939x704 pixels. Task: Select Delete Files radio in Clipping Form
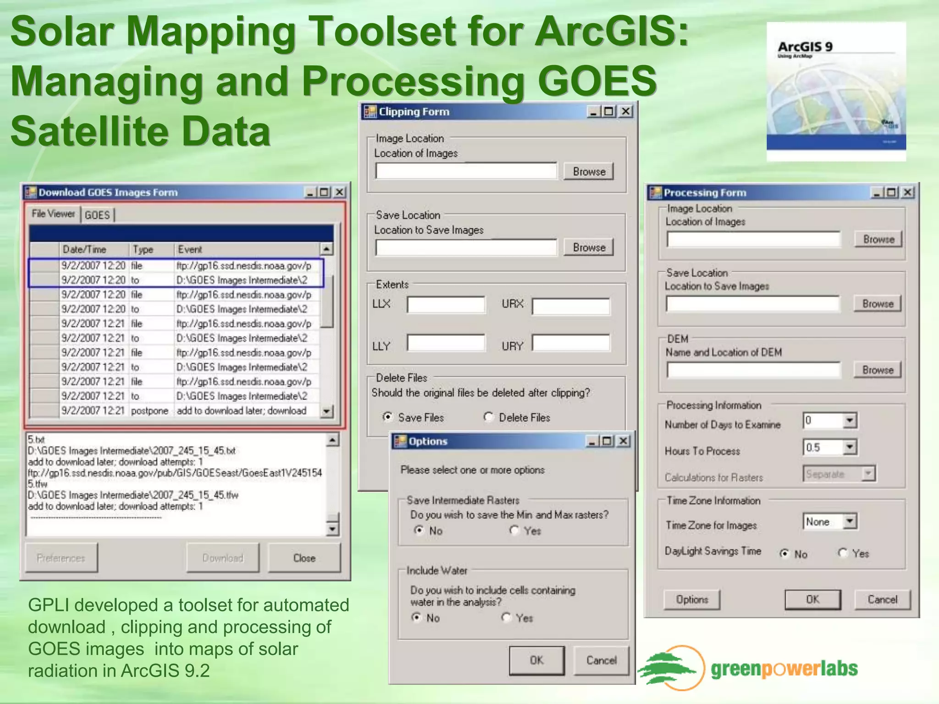pyautogui.click(x=488, y=417)
